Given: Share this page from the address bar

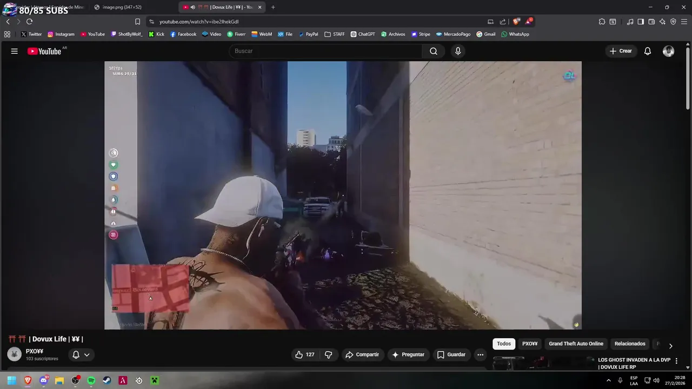Looking at the screenshot, I should [x=503, y=22].
